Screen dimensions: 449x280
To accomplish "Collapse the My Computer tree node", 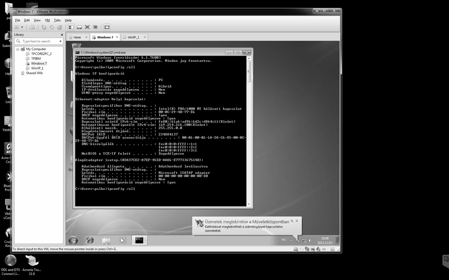I will [x=18, y=49].
